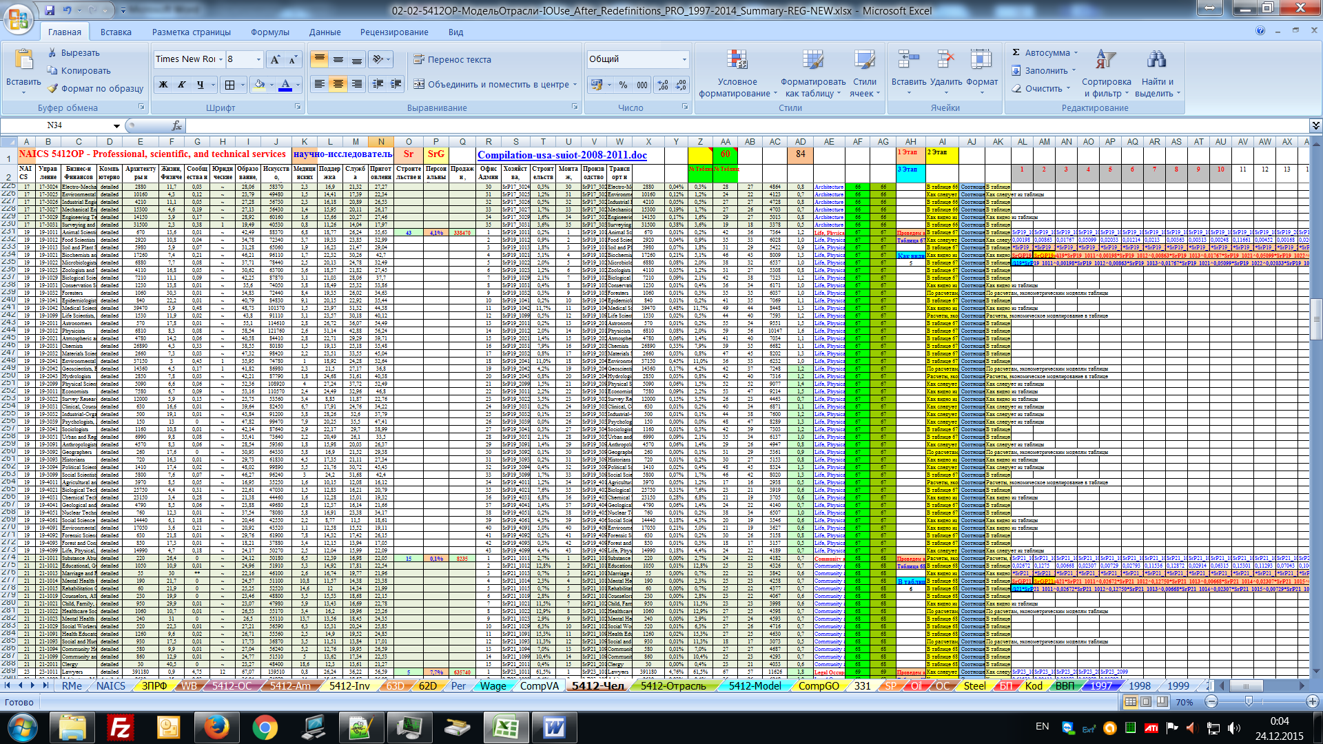The image size is (1323, 744).
Task: Open the Name Box dropdown arrow
Action: [116, 125]
